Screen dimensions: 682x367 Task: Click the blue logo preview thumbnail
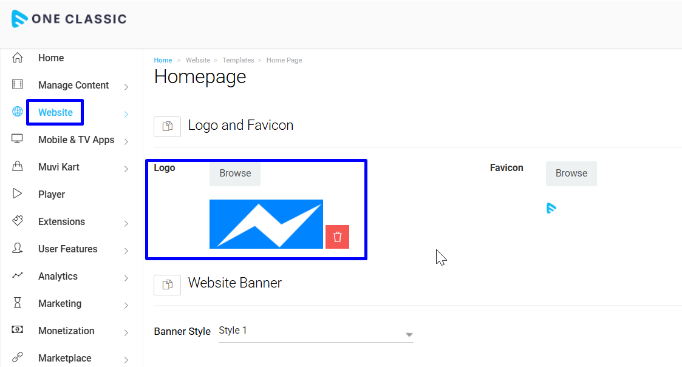coord(266,224)
